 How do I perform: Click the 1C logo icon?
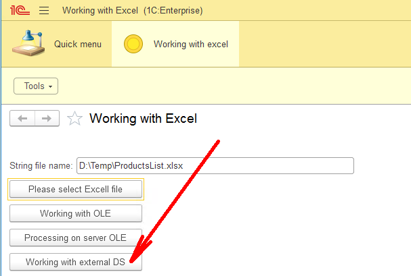point(20,10)
